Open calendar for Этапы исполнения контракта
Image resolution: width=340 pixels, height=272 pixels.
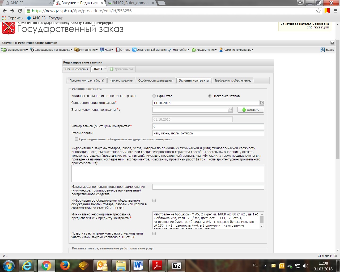point(230,110)
